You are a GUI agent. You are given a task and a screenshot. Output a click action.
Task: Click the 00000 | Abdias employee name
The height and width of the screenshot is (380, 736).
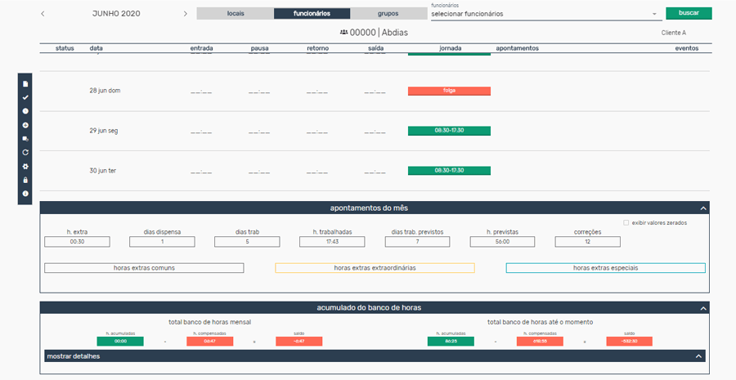coord(379,33)
